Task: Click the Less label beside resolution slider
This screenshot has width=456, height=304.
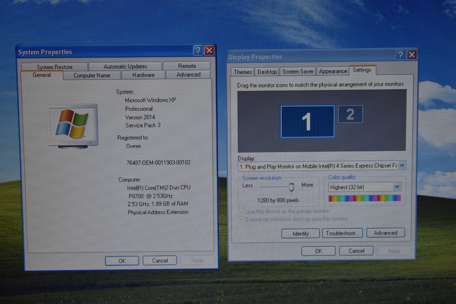Action: [247, 185]
